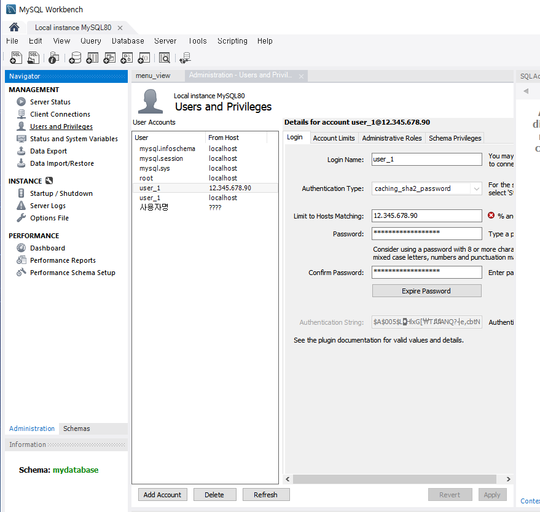Select the mysql.infoschema account row
540x512 pixels.
[205, 149]
